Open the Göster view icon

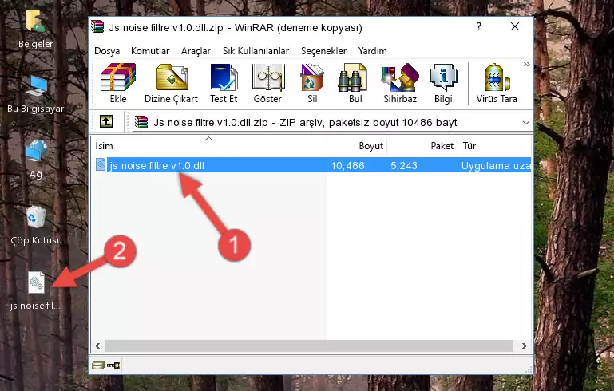267,83
